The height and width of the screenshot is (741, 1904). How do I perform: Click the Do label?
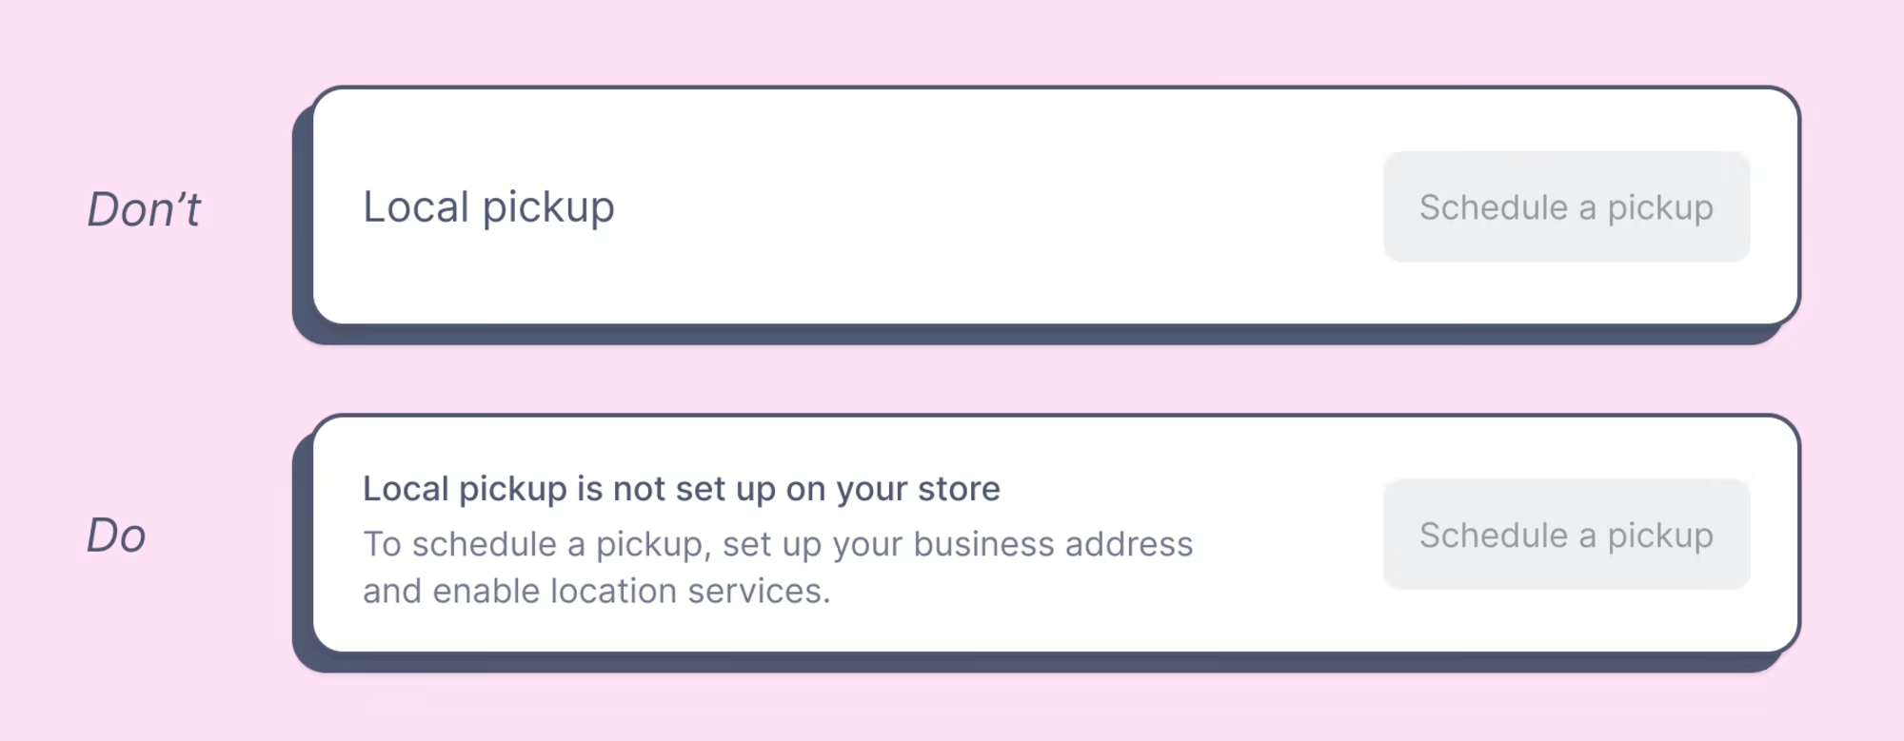coord(118,536)
